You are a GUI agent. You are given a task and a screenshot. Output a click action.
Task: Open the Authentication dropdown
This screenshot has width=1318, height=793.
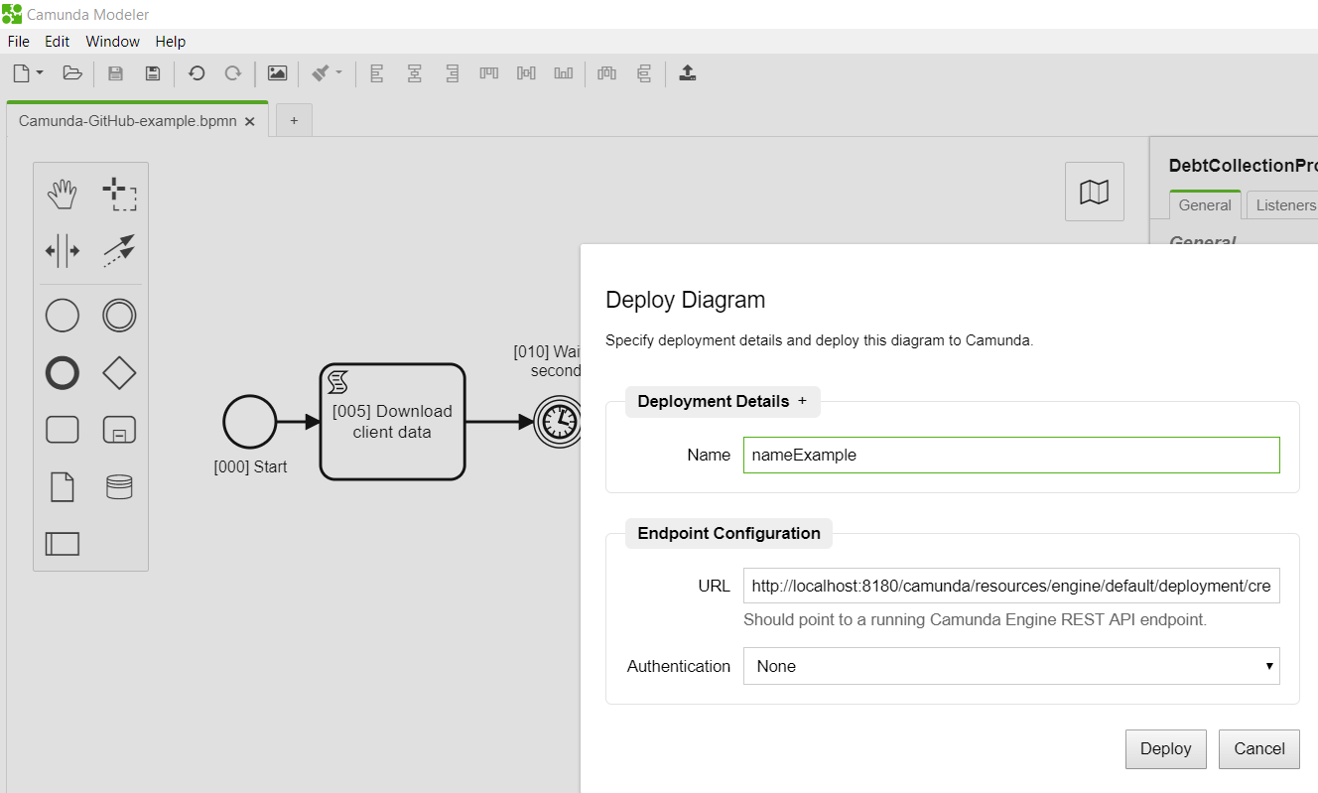tap(1011, 666)
